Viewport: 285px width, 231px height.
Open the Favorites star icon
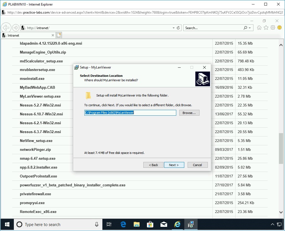[x=266, y=28]
